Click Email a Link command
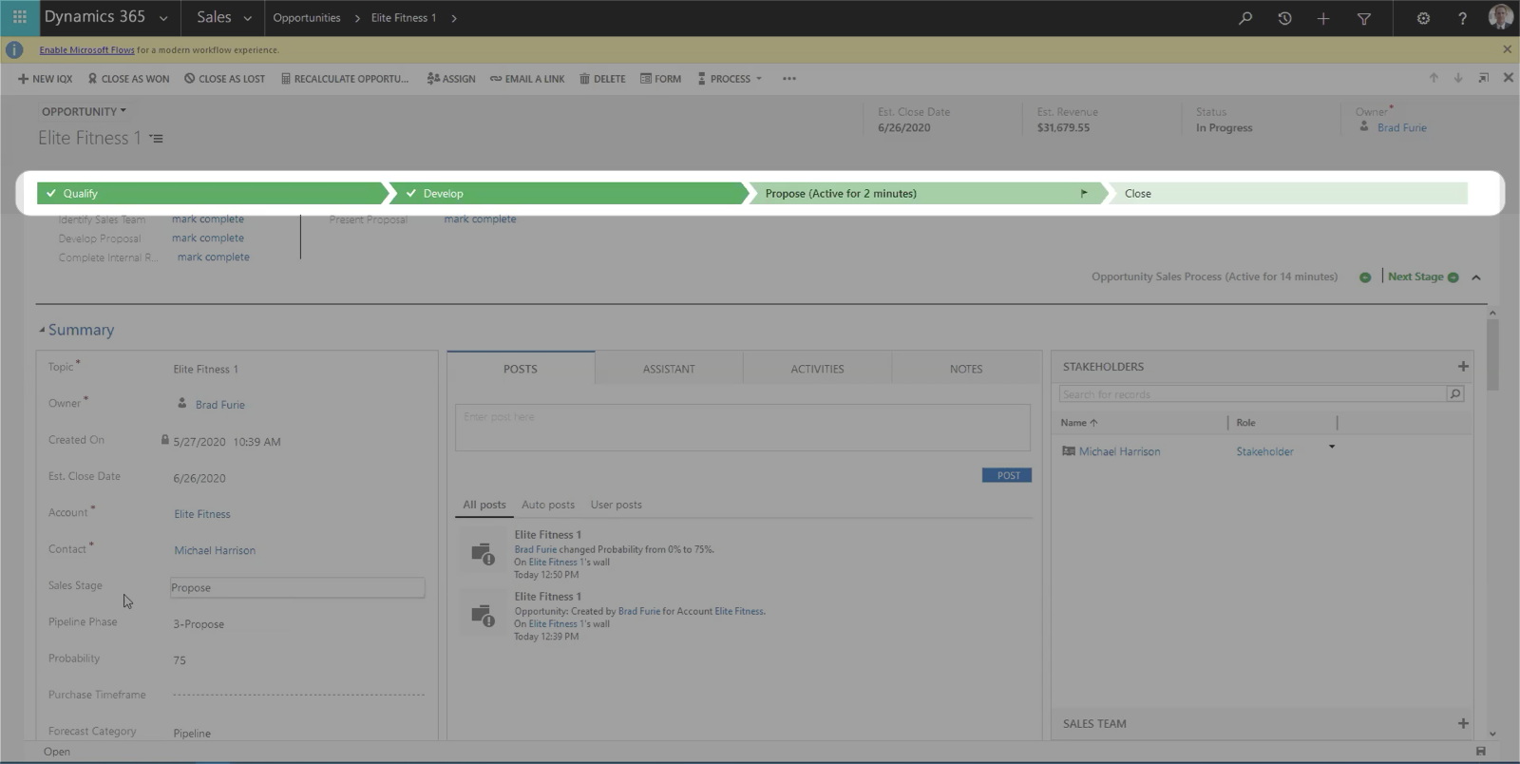 (x=527, y=79)
